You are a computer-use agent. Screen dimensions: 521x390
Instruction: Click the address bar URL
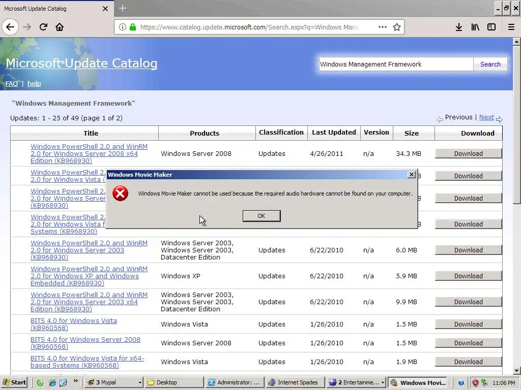[249, 27]
